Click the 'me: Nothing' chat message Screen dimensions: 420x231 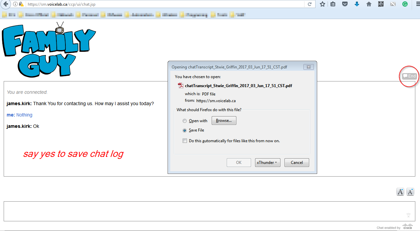19,115
